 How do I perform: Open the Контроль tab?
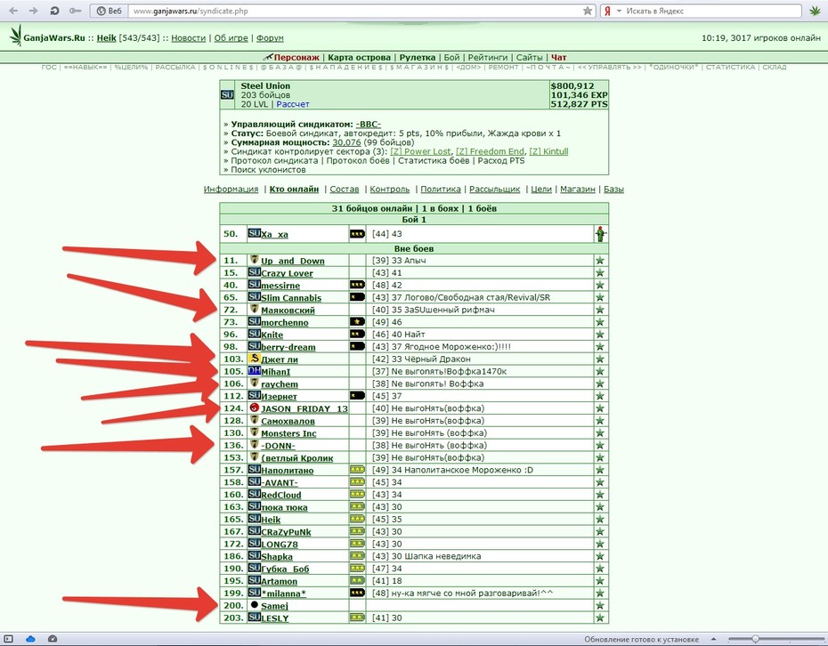point(390,189)
